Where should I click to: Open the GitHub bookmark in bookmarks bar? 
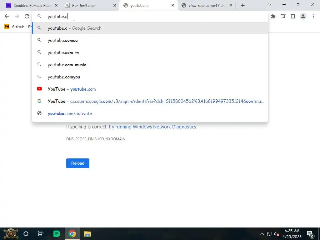click(18, 27)
